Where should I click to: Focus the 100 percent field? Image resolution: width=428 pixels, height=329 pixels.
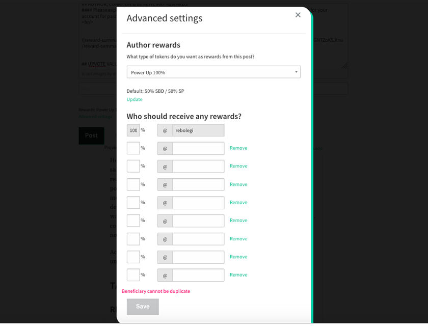click(133, 130)
